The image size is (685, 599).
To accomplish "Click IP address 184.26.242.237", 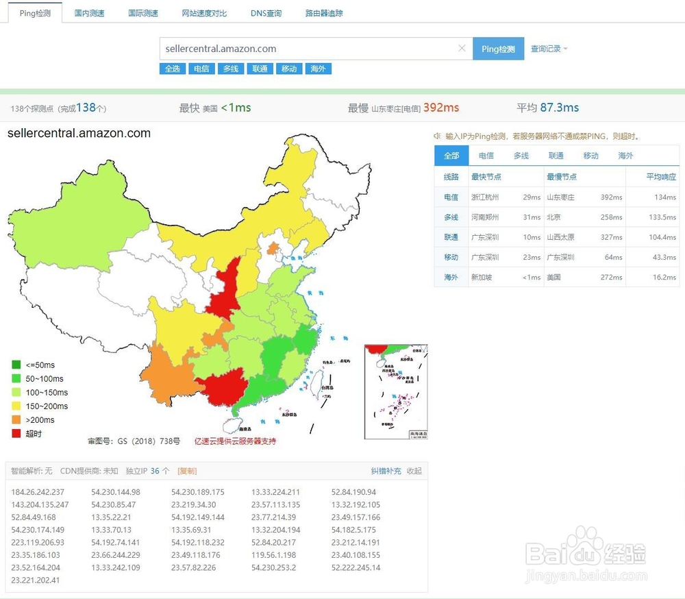I will point(38,492).
